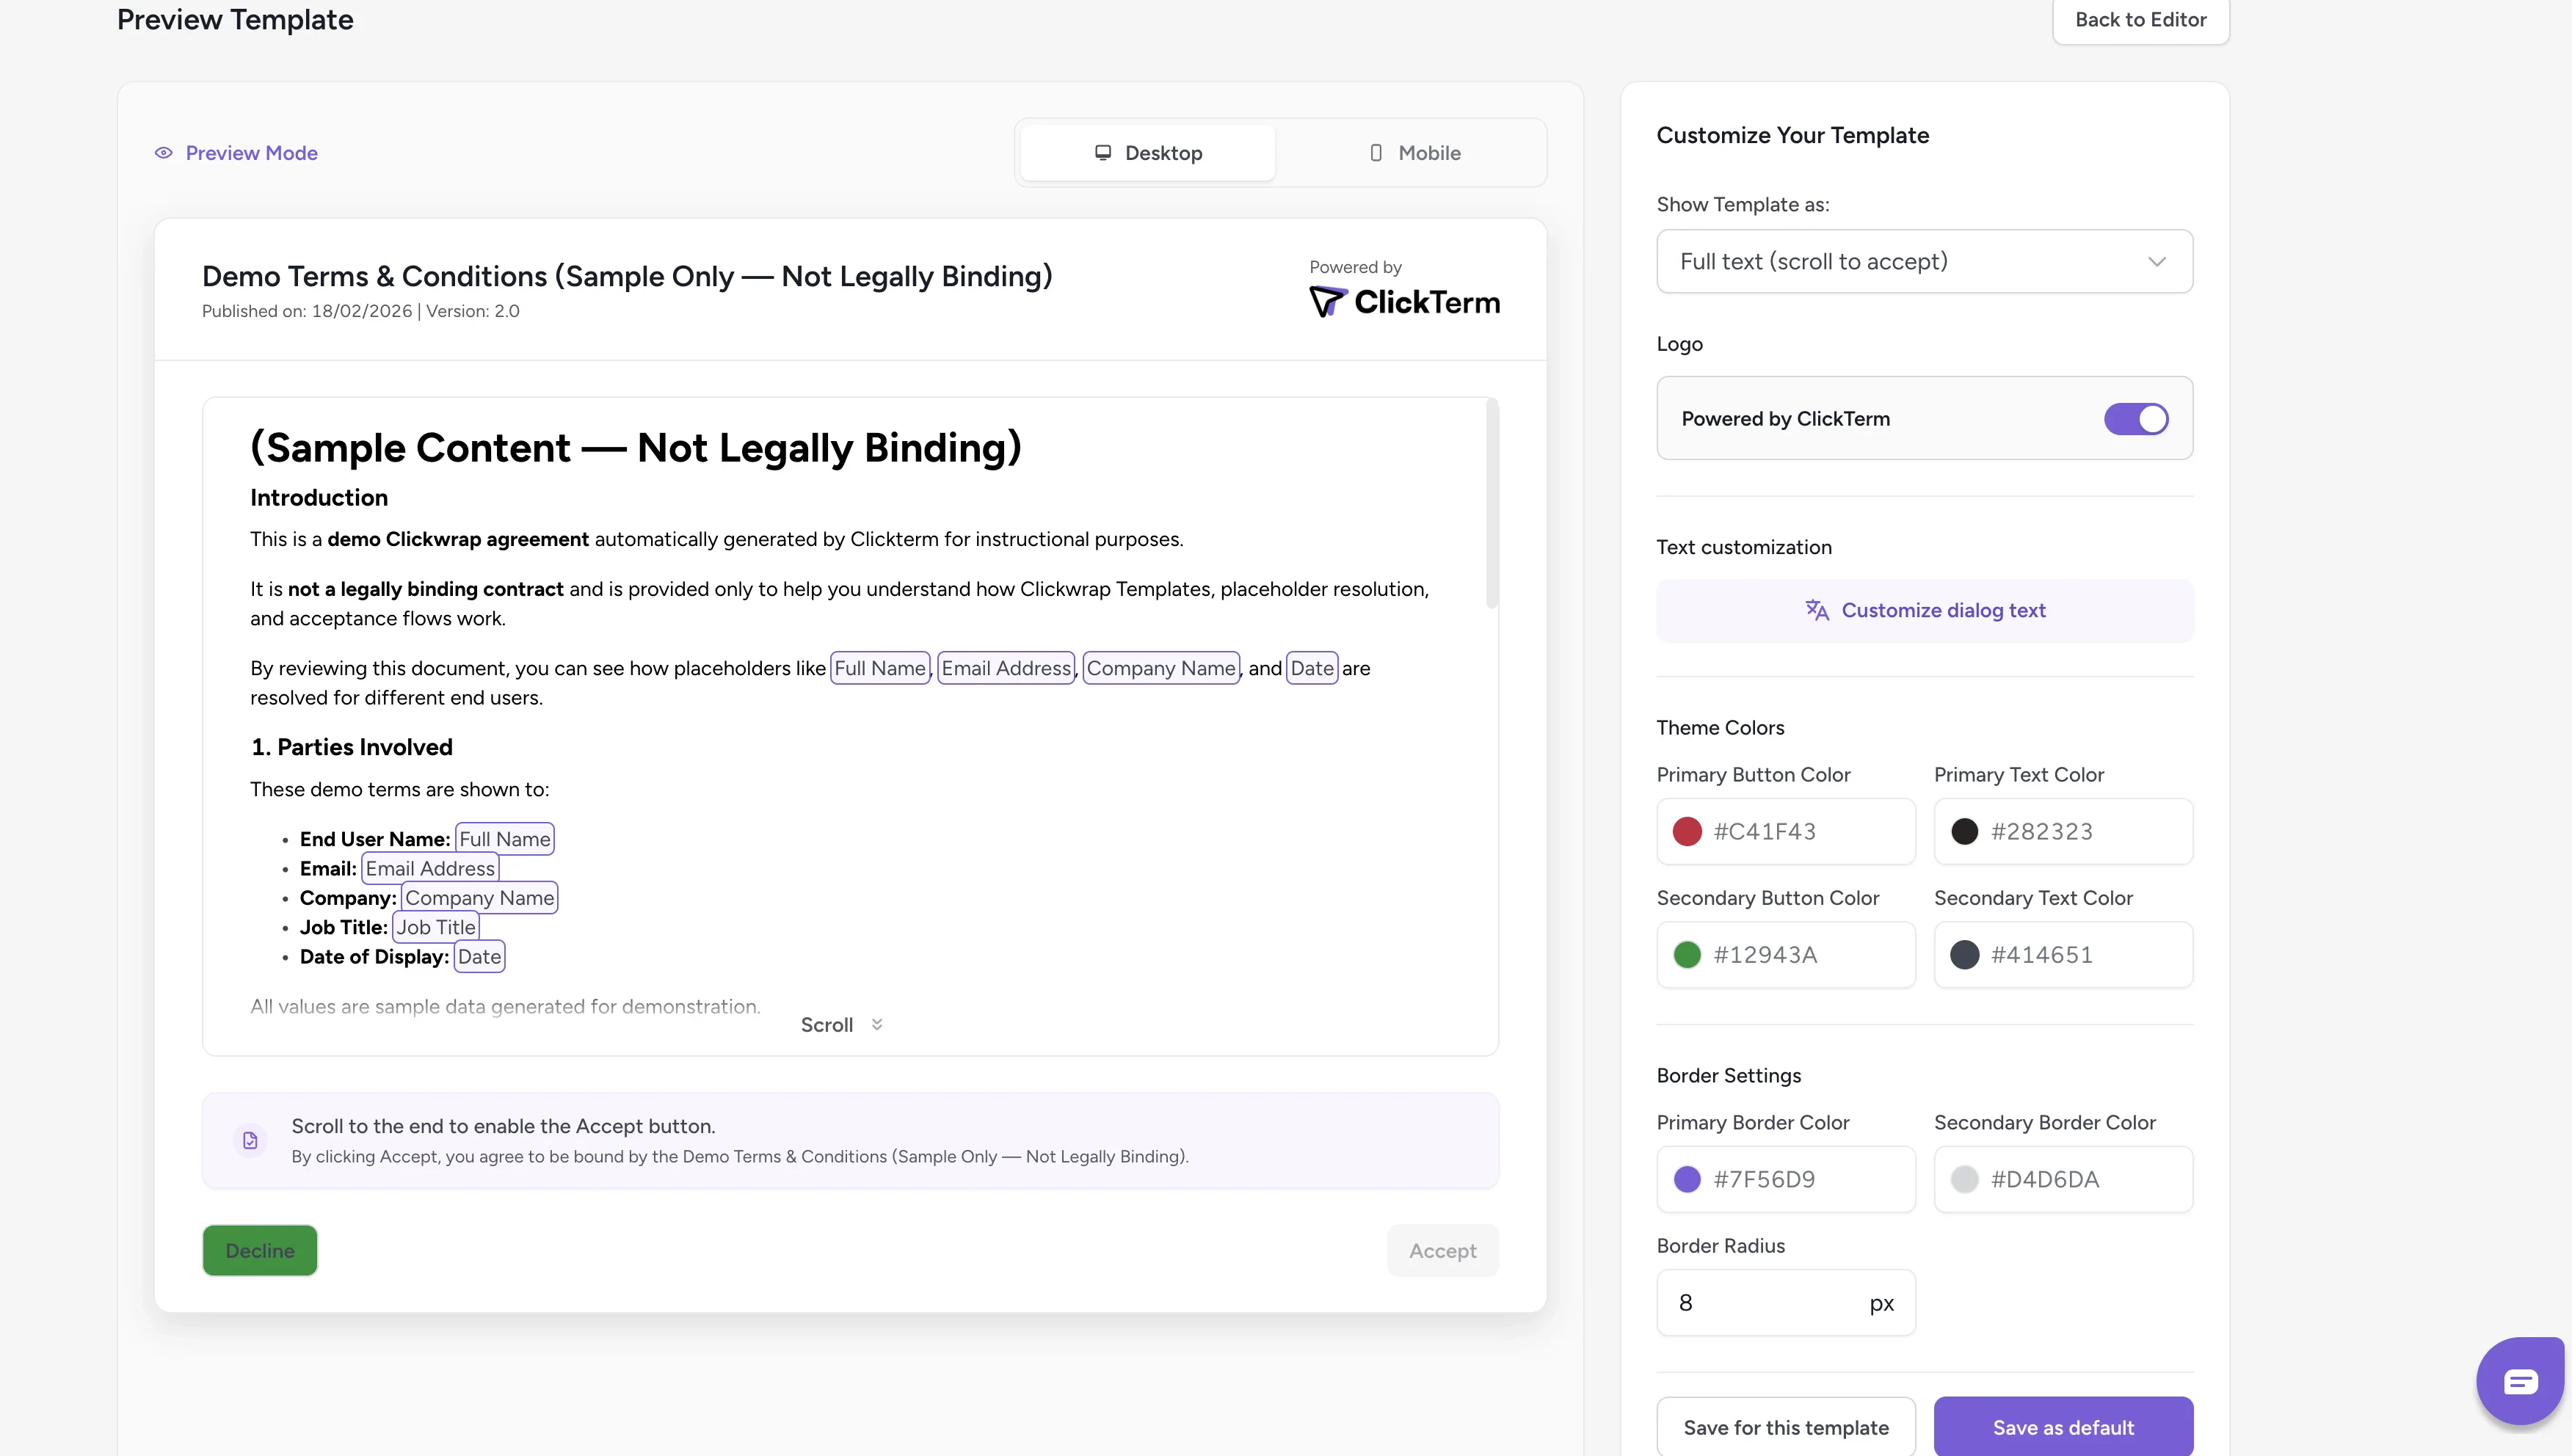Switch to the Mobile preview tab

point(1413,153)
